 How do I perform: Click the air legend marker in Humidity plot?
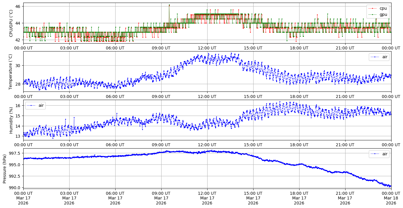click(x=31, y=105)
